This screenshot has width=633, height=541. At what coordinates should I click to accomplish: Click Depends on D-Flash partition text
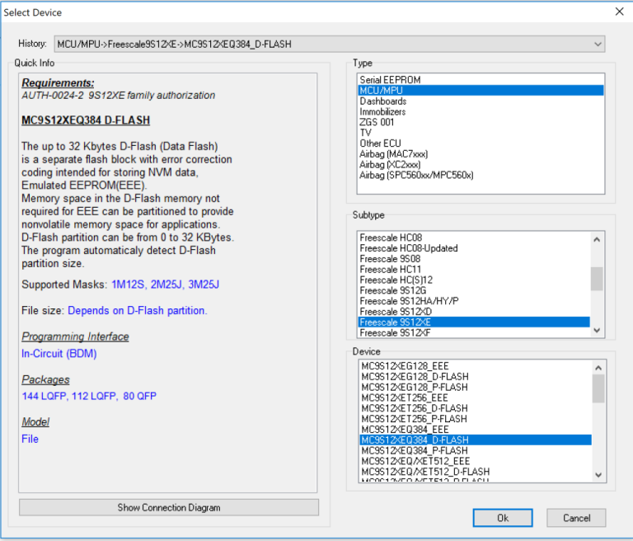pos(138,310)
